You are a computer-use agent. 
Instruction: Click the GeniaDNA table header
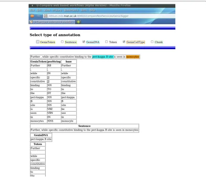click(x=41, y=135)
